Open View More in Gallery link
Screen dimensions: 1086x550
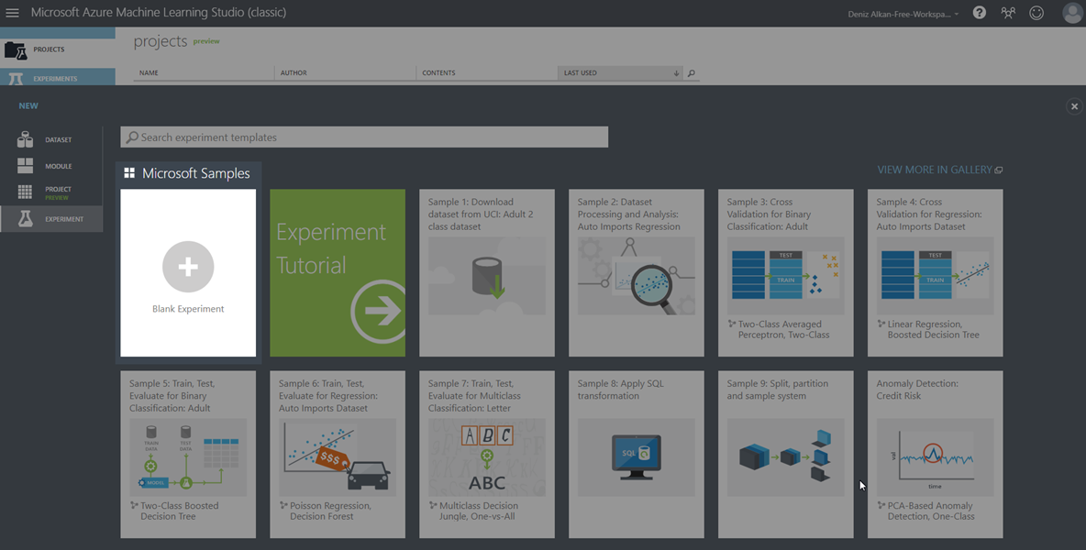point(939,170)
